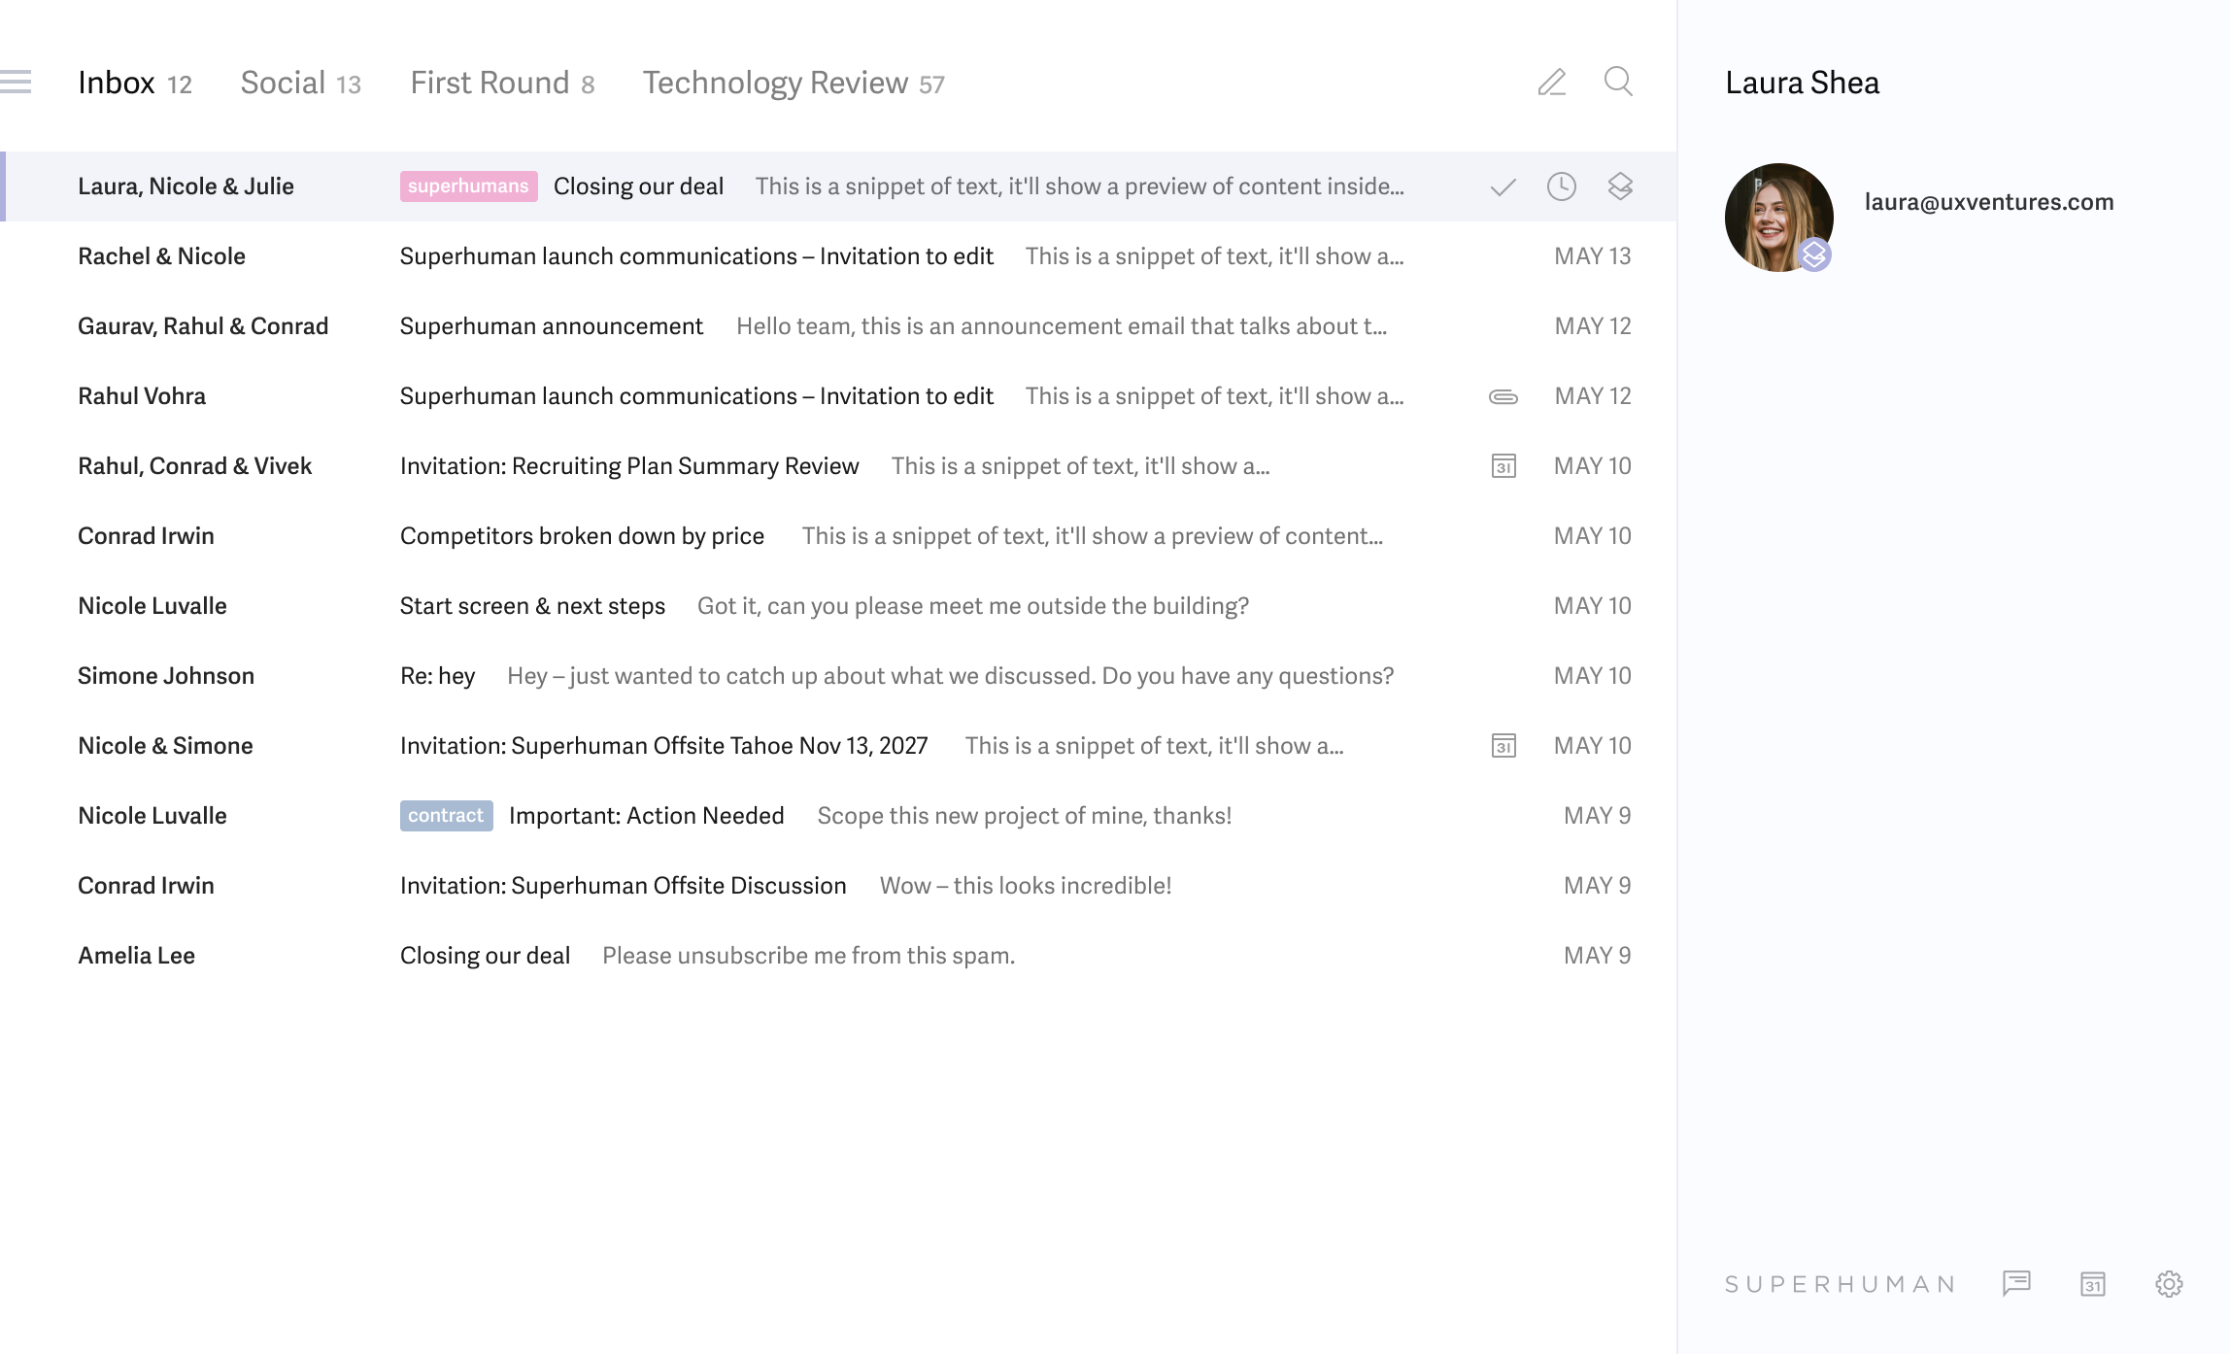Open the calendar icon beside SUPERHUMAN footer
Image resolution: width=2230 pixels, height=1354 pixels.
[x=2093, y=1283]
